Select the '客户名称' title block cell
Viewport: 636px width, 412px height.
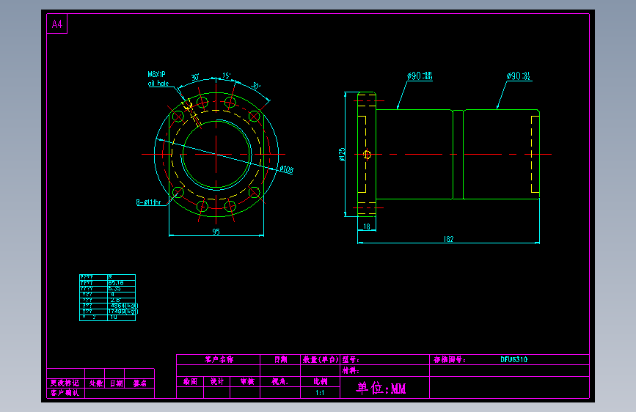pyautogui.click(x=219, y=360)
